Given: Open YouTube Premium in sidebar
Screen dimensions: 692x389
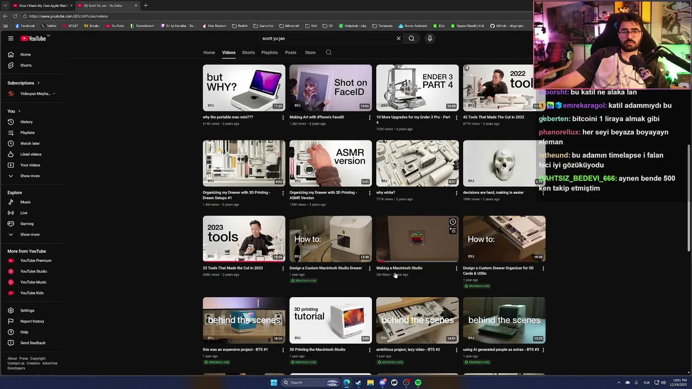Looking at the screenshot, I should (32, 260).
